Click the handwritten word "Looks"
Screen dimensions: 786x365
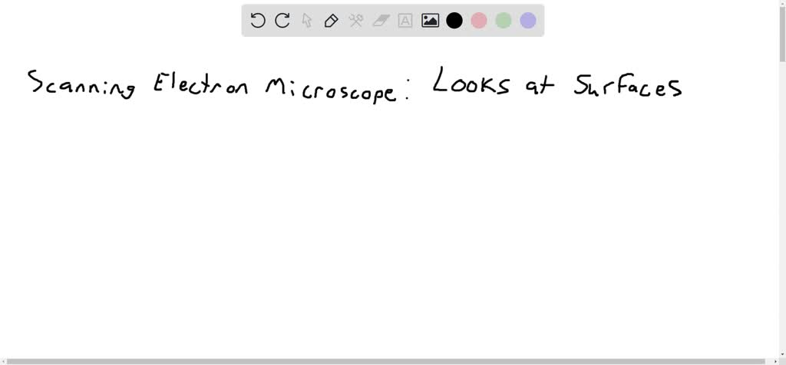[471, 81]
